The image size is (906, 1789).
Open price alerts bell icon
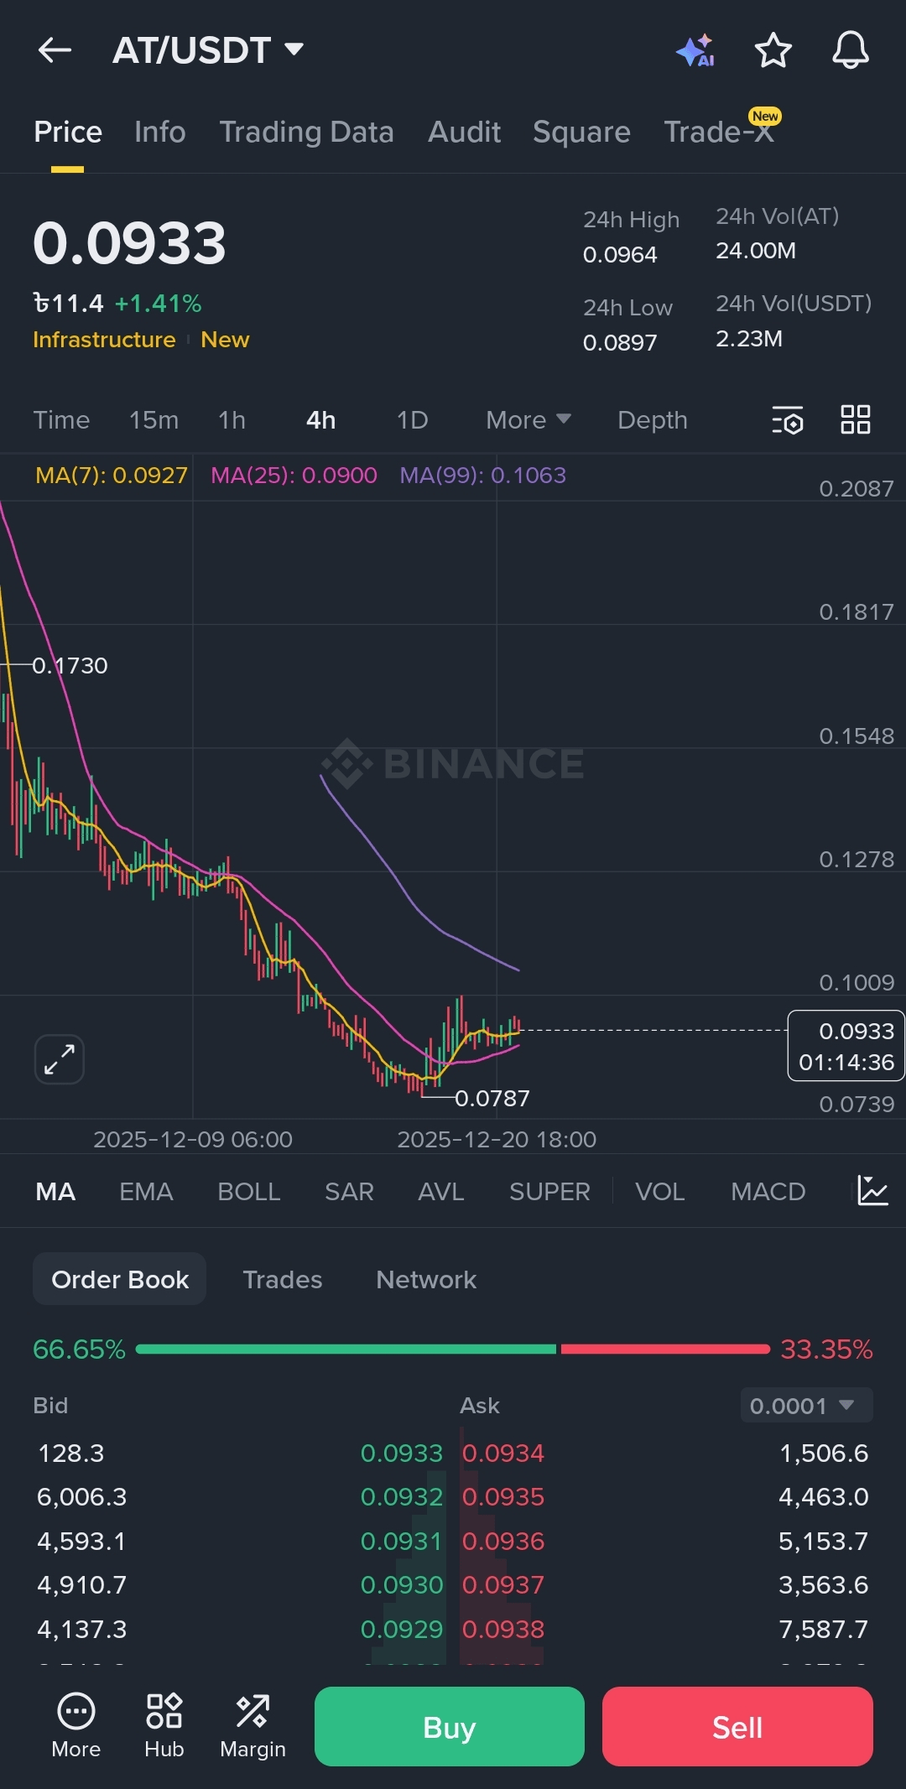pyautogui.click(x=850, y=50)
